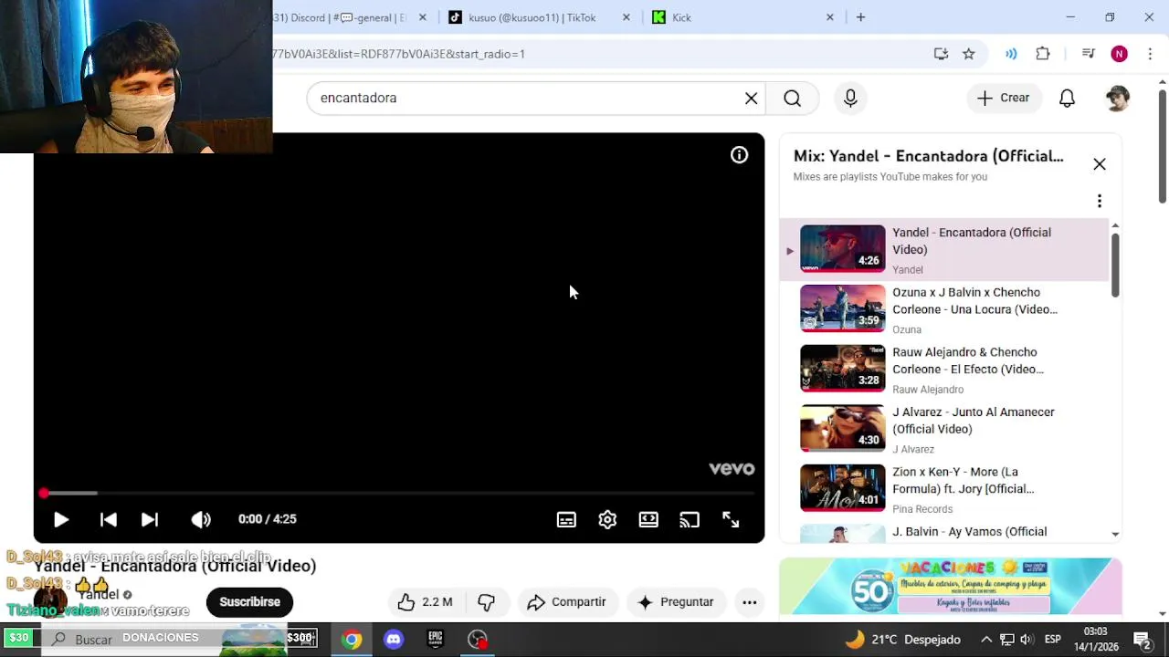Bookmark this page star icon
Viewport: 1169px width, 657px height.
click(969, 54)
